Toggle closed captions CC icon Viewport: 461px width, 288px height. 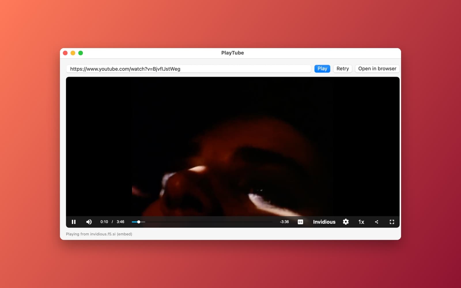pyautogui.click(x=300, y=222)
